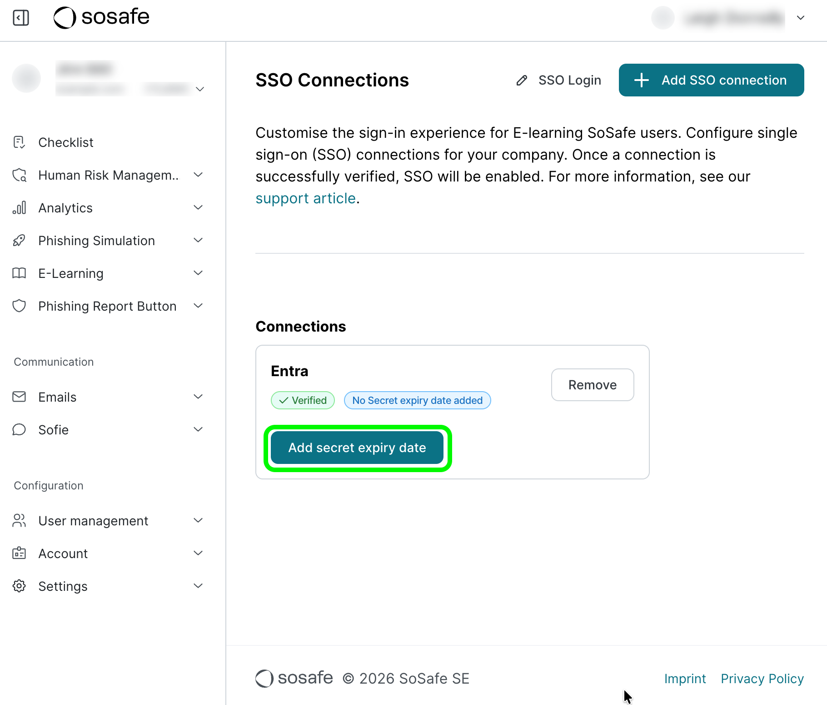The height and width of the screenshot is (705, 827).
Task: Click the Checklist icon in the sidebar
Action: click(x=19, y=142)
